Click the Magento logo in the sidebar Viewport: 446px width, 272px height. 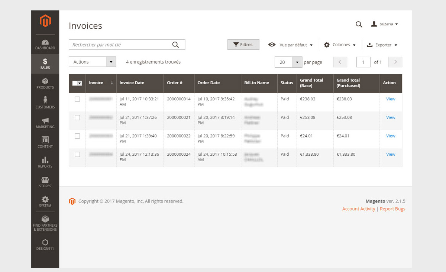click(45, 21)
